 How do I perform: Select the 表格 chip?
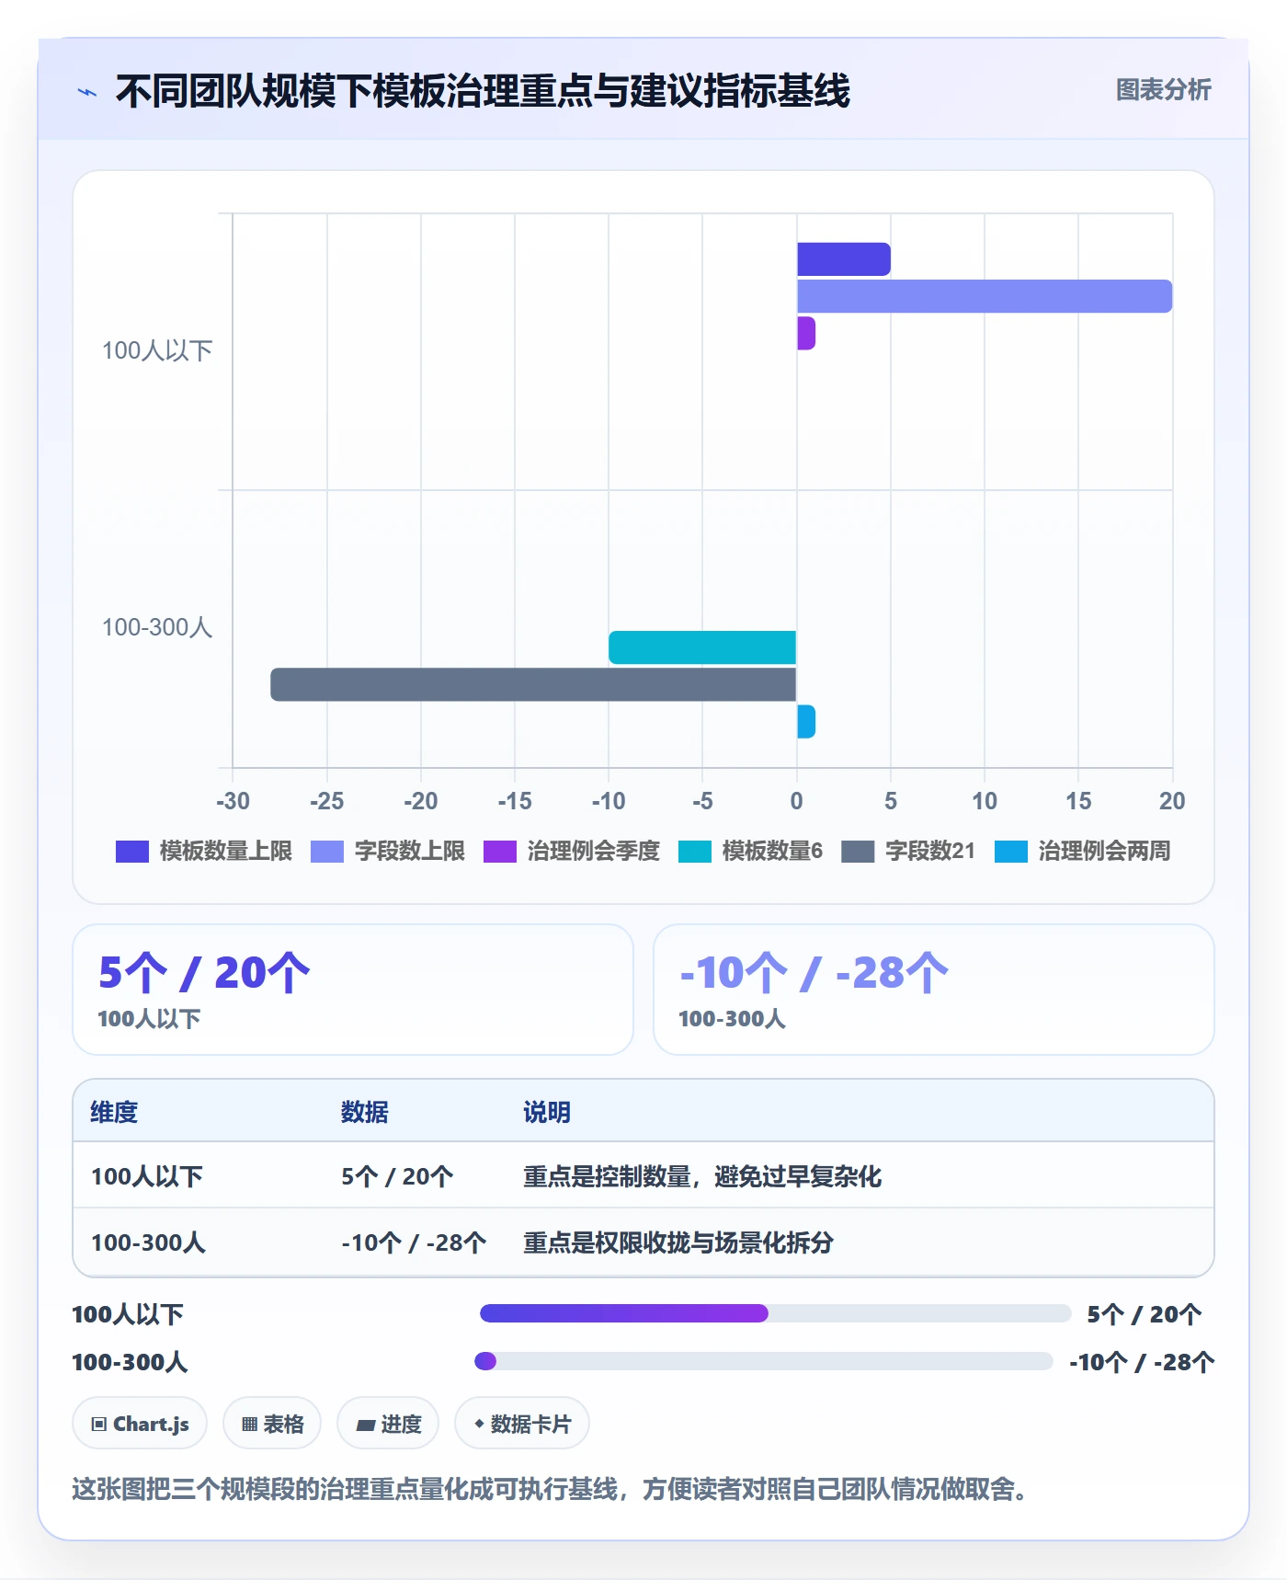272,1424
